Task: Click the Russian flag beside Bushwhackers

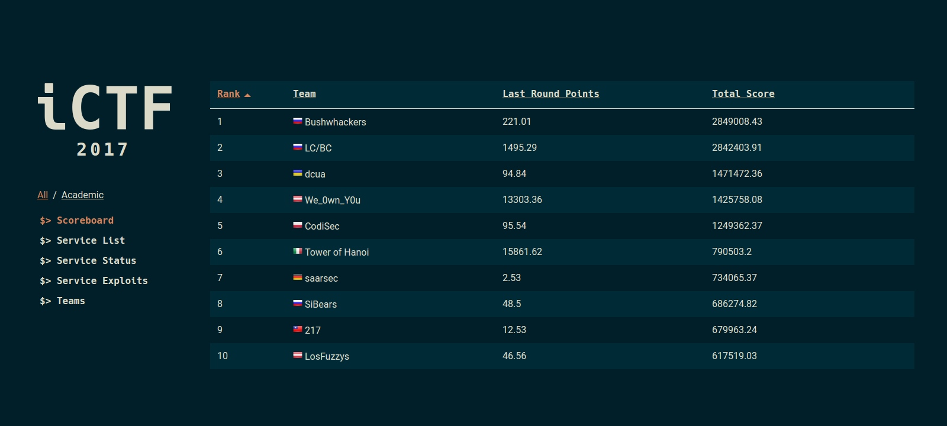Action: pyautogui.click(x=298, y=121)
